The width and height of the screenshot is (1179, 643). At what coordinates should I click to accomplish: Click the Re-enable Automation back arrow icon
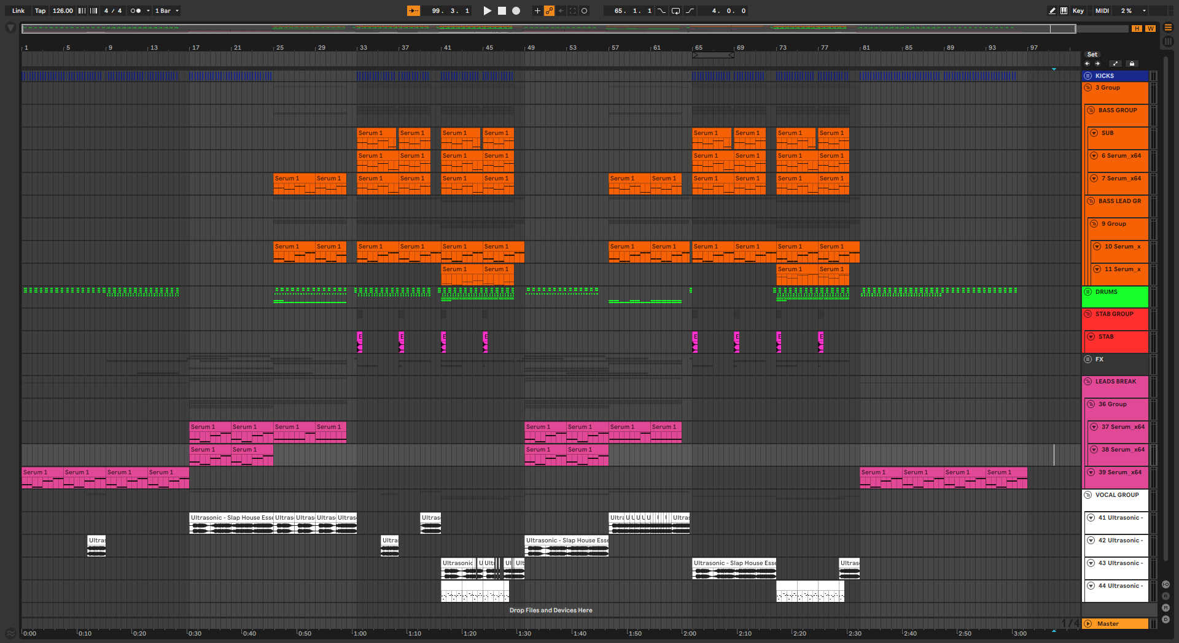point(561,10)
